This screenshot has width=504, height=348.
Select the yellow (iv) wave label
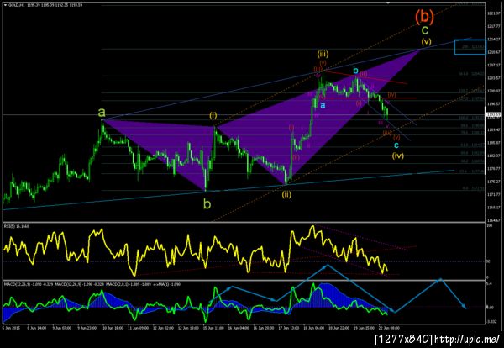click(x=397, y=156)
